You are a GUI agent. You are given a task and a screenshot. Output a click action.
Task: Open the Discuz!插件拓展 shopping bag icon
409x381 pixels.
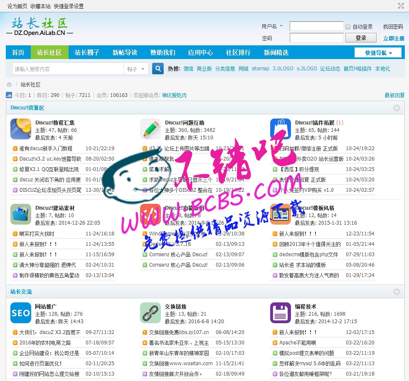pyautogui.click(x=281, y=129)
